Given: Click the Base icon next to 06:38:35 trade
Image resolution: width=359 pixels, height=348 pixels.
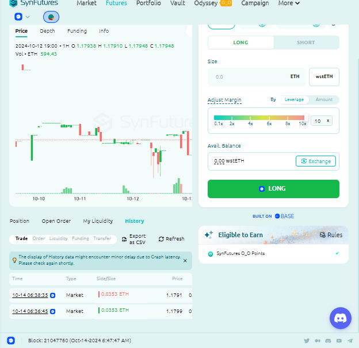Looking at the screenshot, I should [53, 295].
